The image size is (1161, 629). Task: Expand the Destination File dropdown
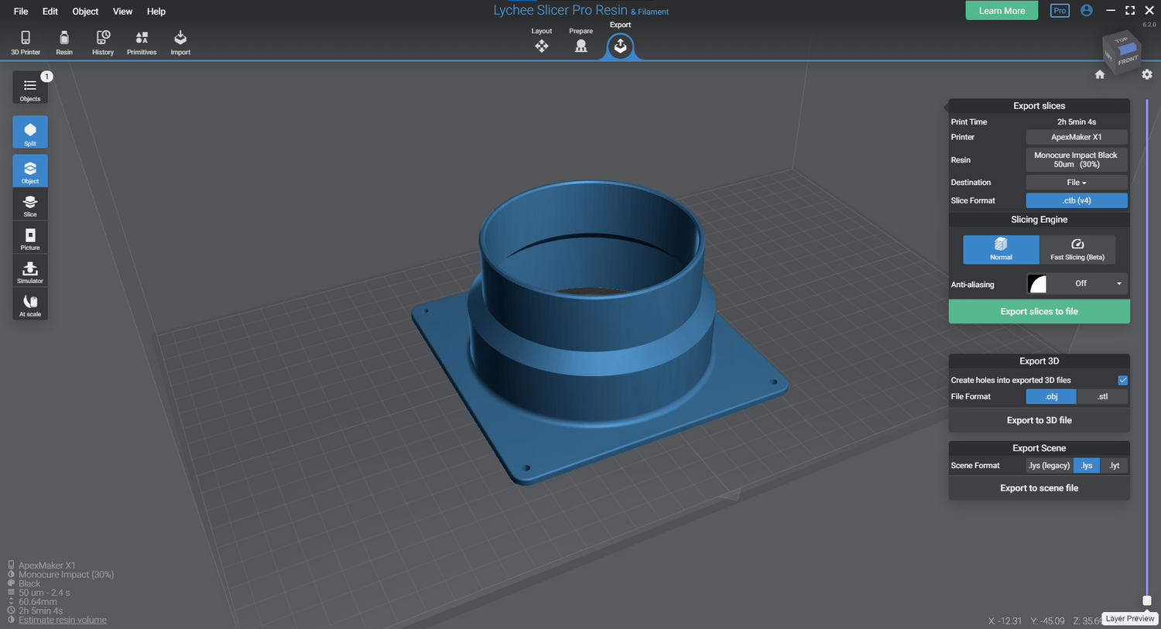pyautogui.click(x=1076, y=183)
